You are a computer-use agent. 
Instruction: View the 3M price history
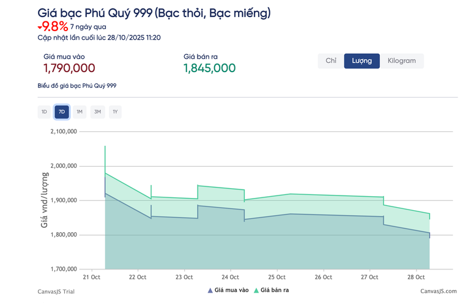[x=97, y=112]
